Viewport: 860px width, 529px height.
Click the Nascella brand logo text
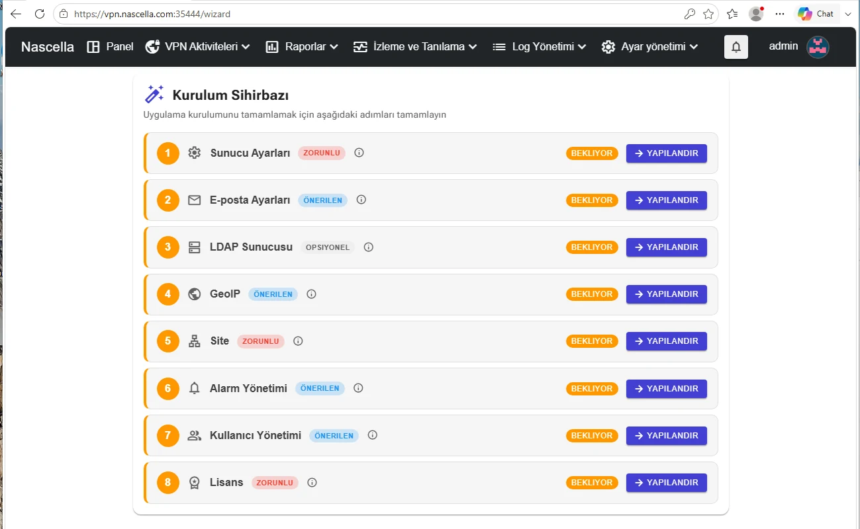click(48, 47)
